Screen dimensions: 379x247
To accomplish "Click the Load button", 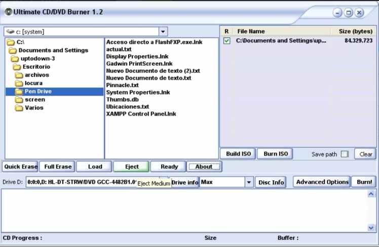I will coord(95,167).
